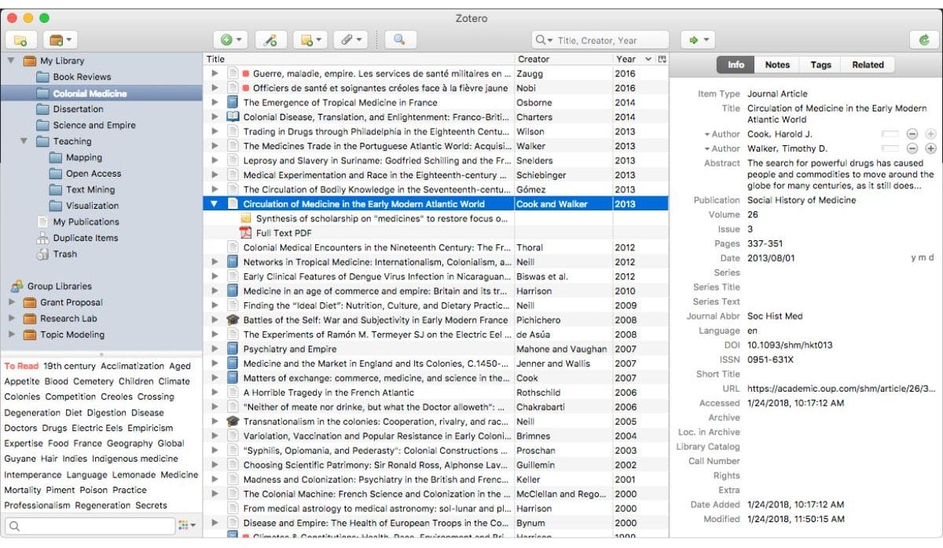Expand the Psychiatry and Empire item
The height and width of the screenshot is (548, 943).
click(x=215, y=349)
